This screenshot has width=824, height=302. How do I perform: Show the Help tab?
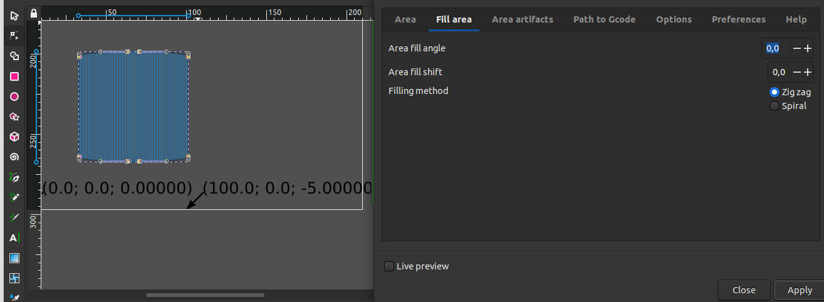click(x=796, y=19)
